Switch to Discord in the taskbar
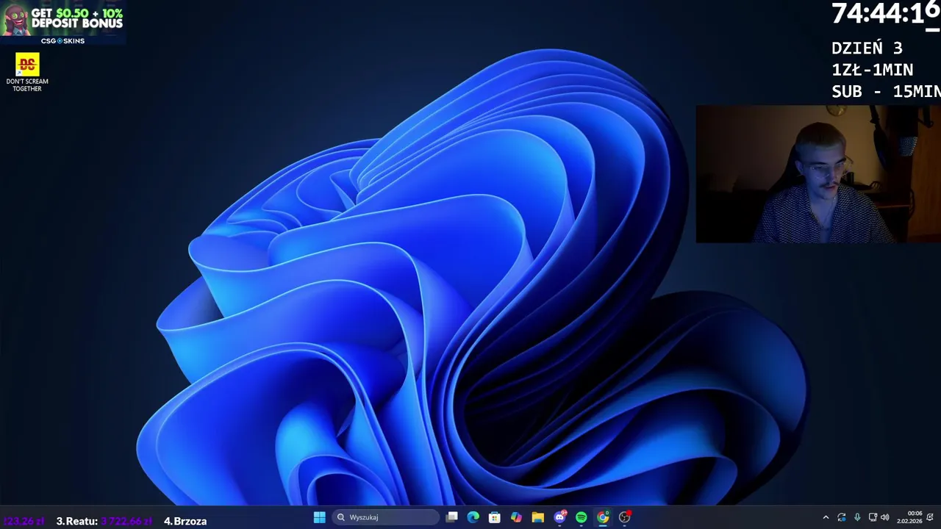 [x=559, y=517]
